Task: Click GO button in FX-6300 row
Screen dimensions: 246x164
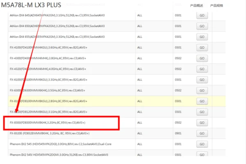Action: tap(202, 90)
